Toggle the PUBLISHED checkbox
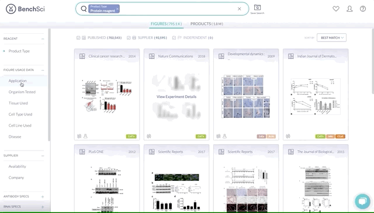The image size is (374, 213). coord(78,38)
